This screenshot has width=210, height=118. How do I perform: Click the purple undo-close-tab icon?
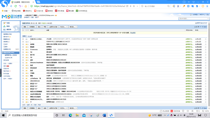pyautogui.click(x=20, y=6)
